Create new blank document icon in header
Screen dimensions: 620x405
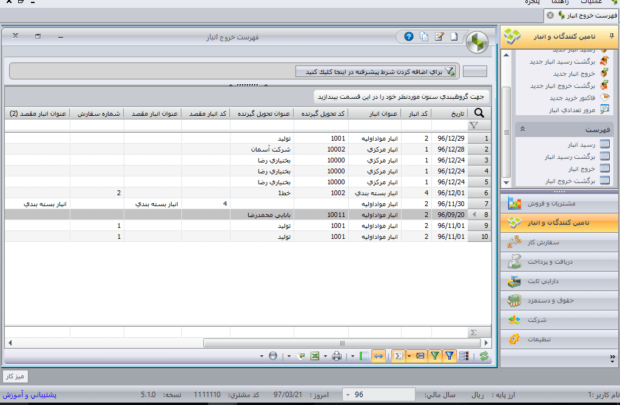point(454,37)
